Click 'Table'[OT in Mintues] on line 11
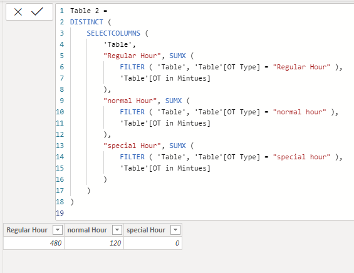Screen dimensions: 354x273 coord(165,123)
